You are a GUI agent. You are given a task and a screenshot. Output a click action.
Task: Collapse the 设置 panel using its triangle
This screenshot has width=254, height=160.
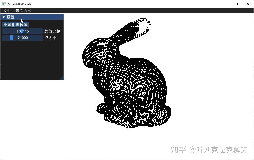tap(3, 17)
